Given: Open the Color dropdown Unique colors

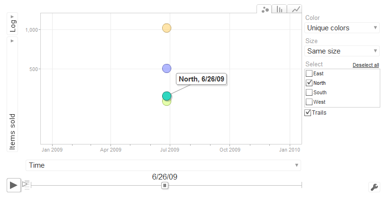Looking at the screenshot, I should click(342, 28).
